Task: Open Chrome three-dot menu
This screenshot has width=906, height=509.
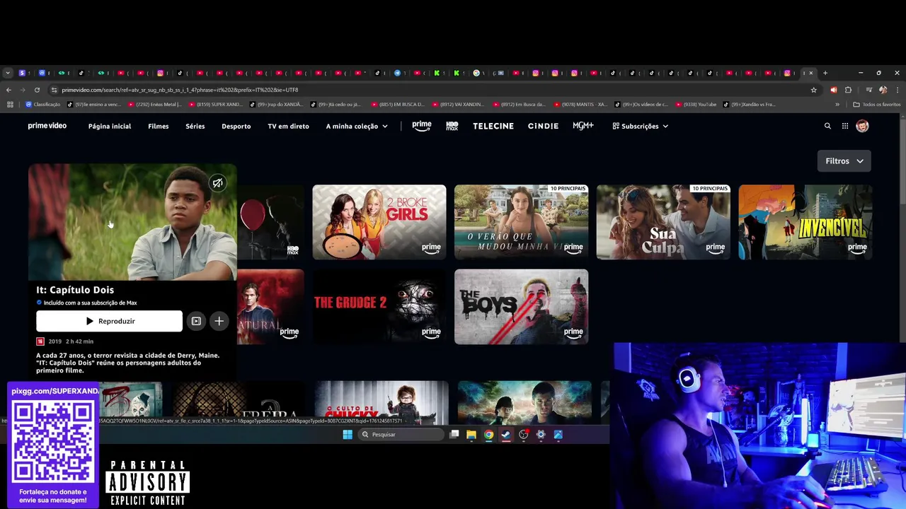Action: click(897, 90)
